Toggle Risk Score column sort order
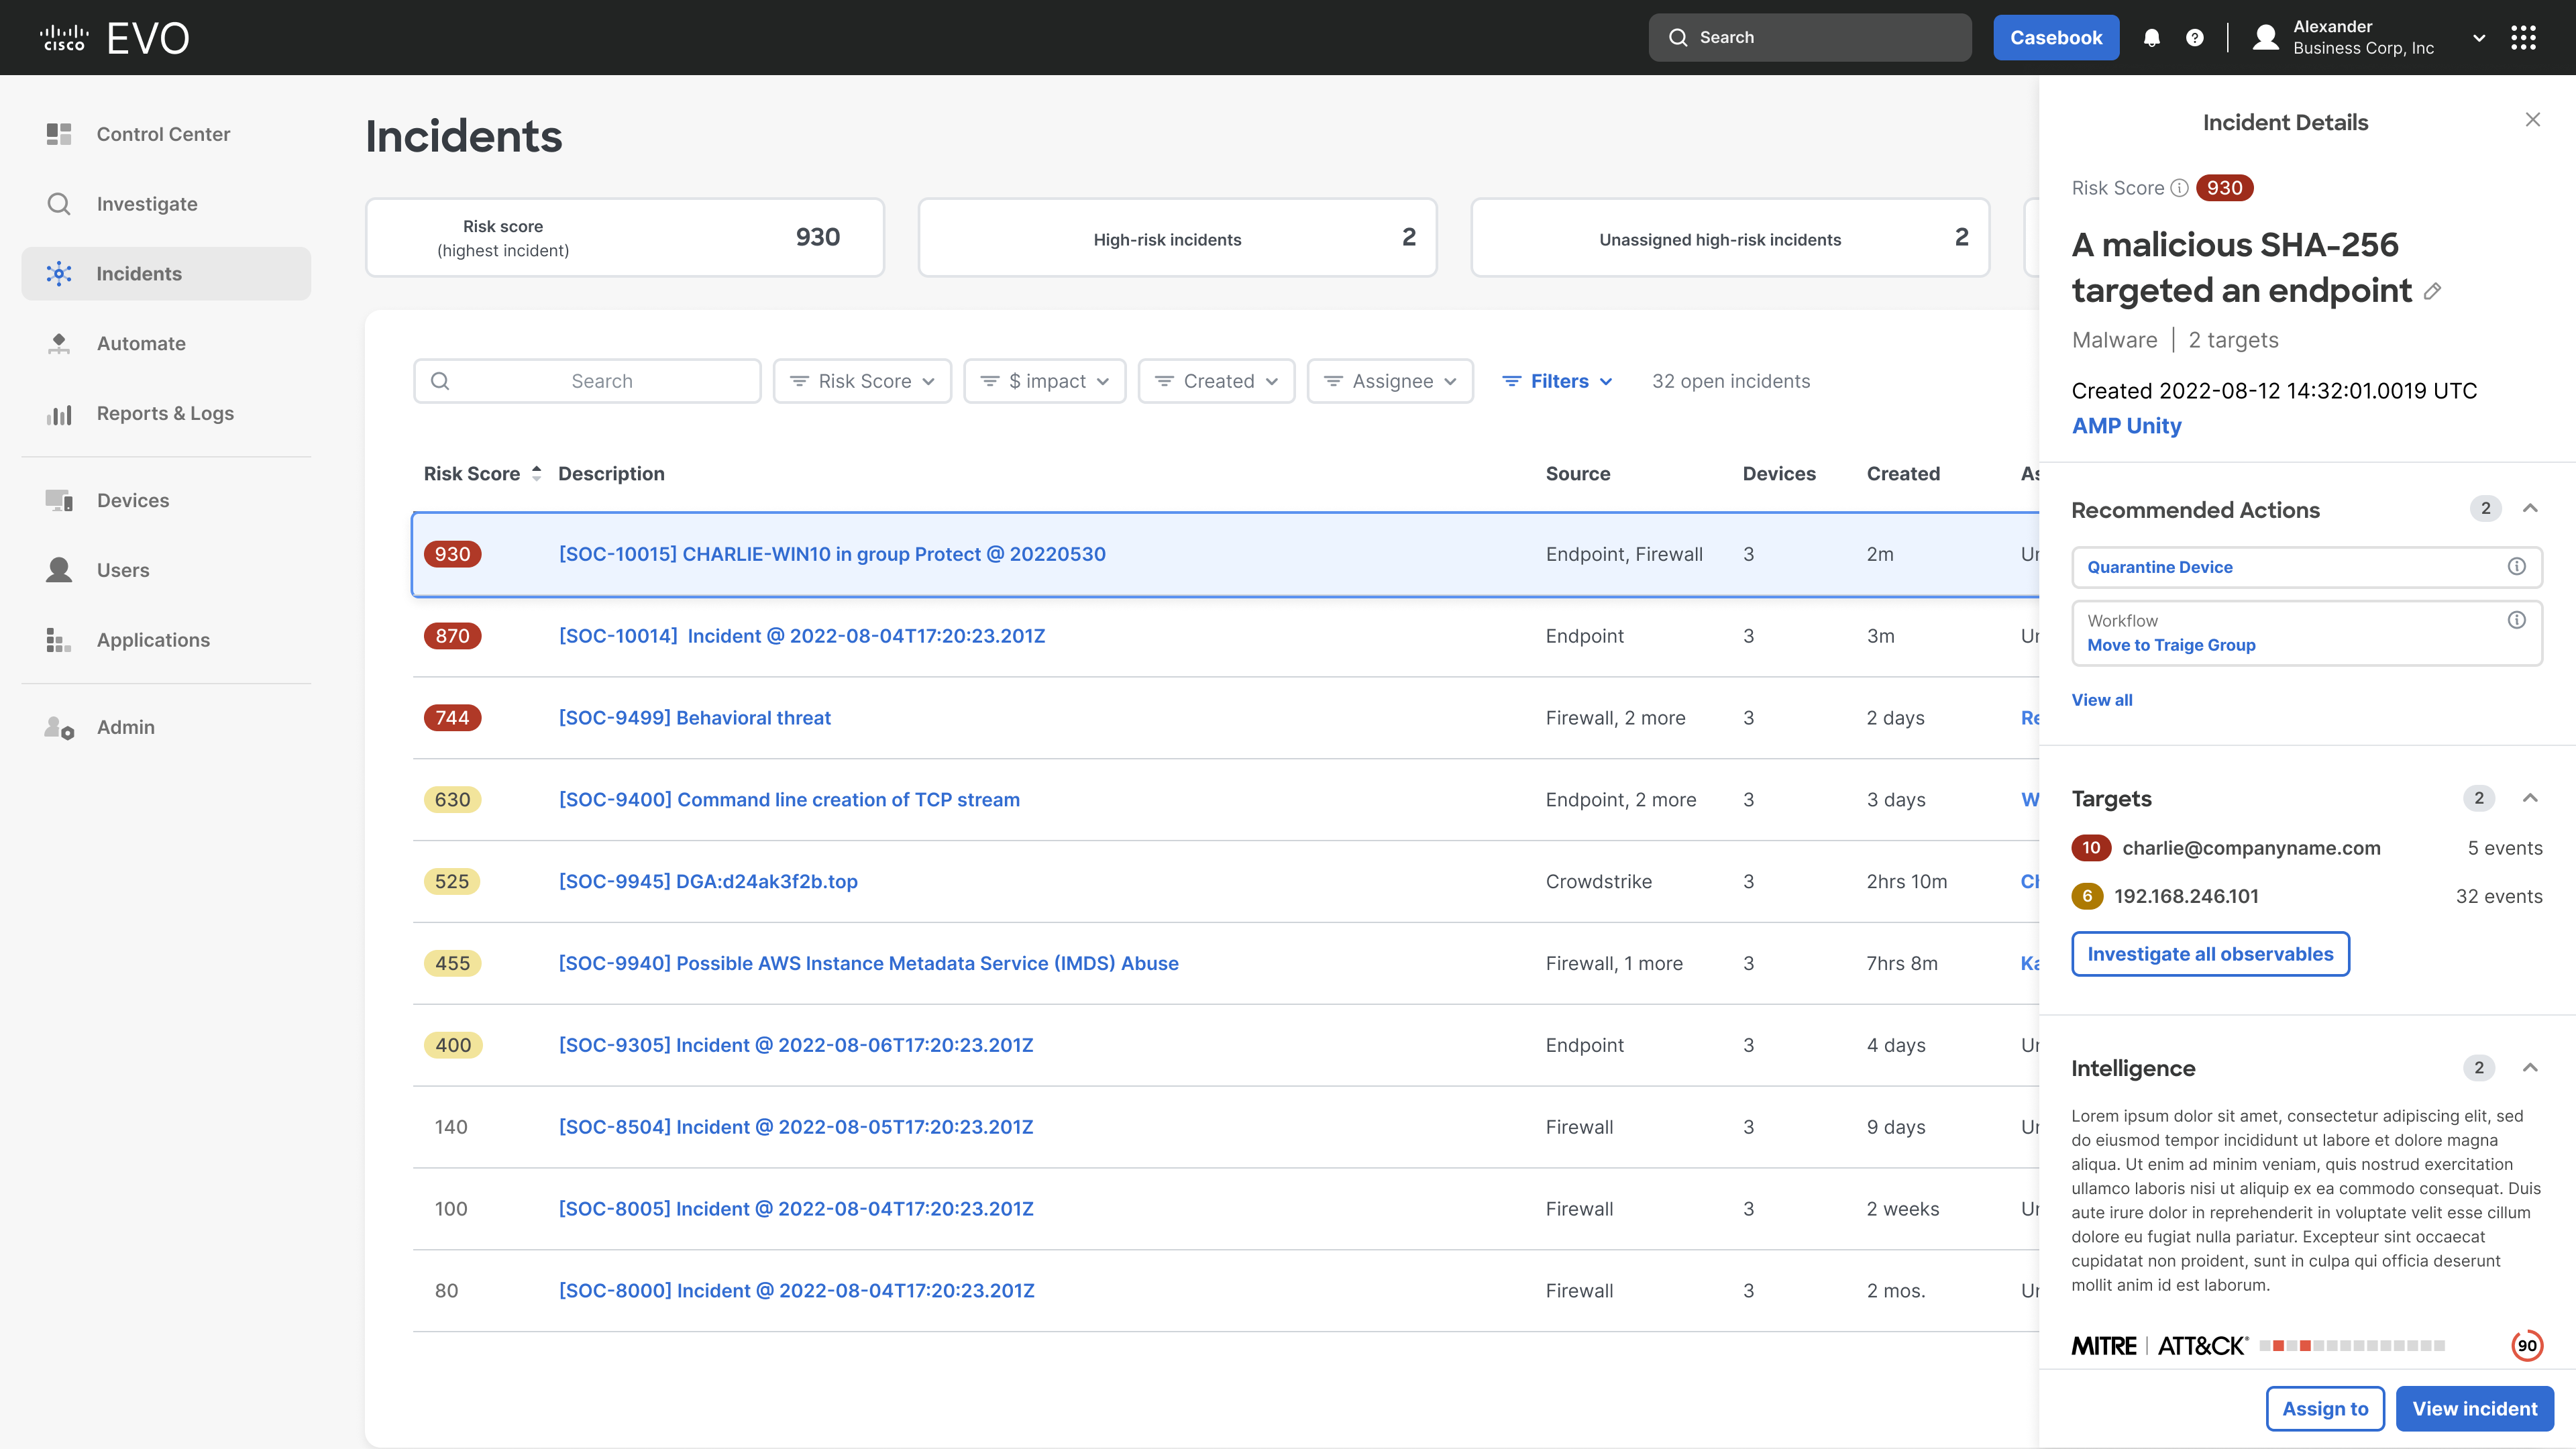2576x1449 pixels. [536, 473]
